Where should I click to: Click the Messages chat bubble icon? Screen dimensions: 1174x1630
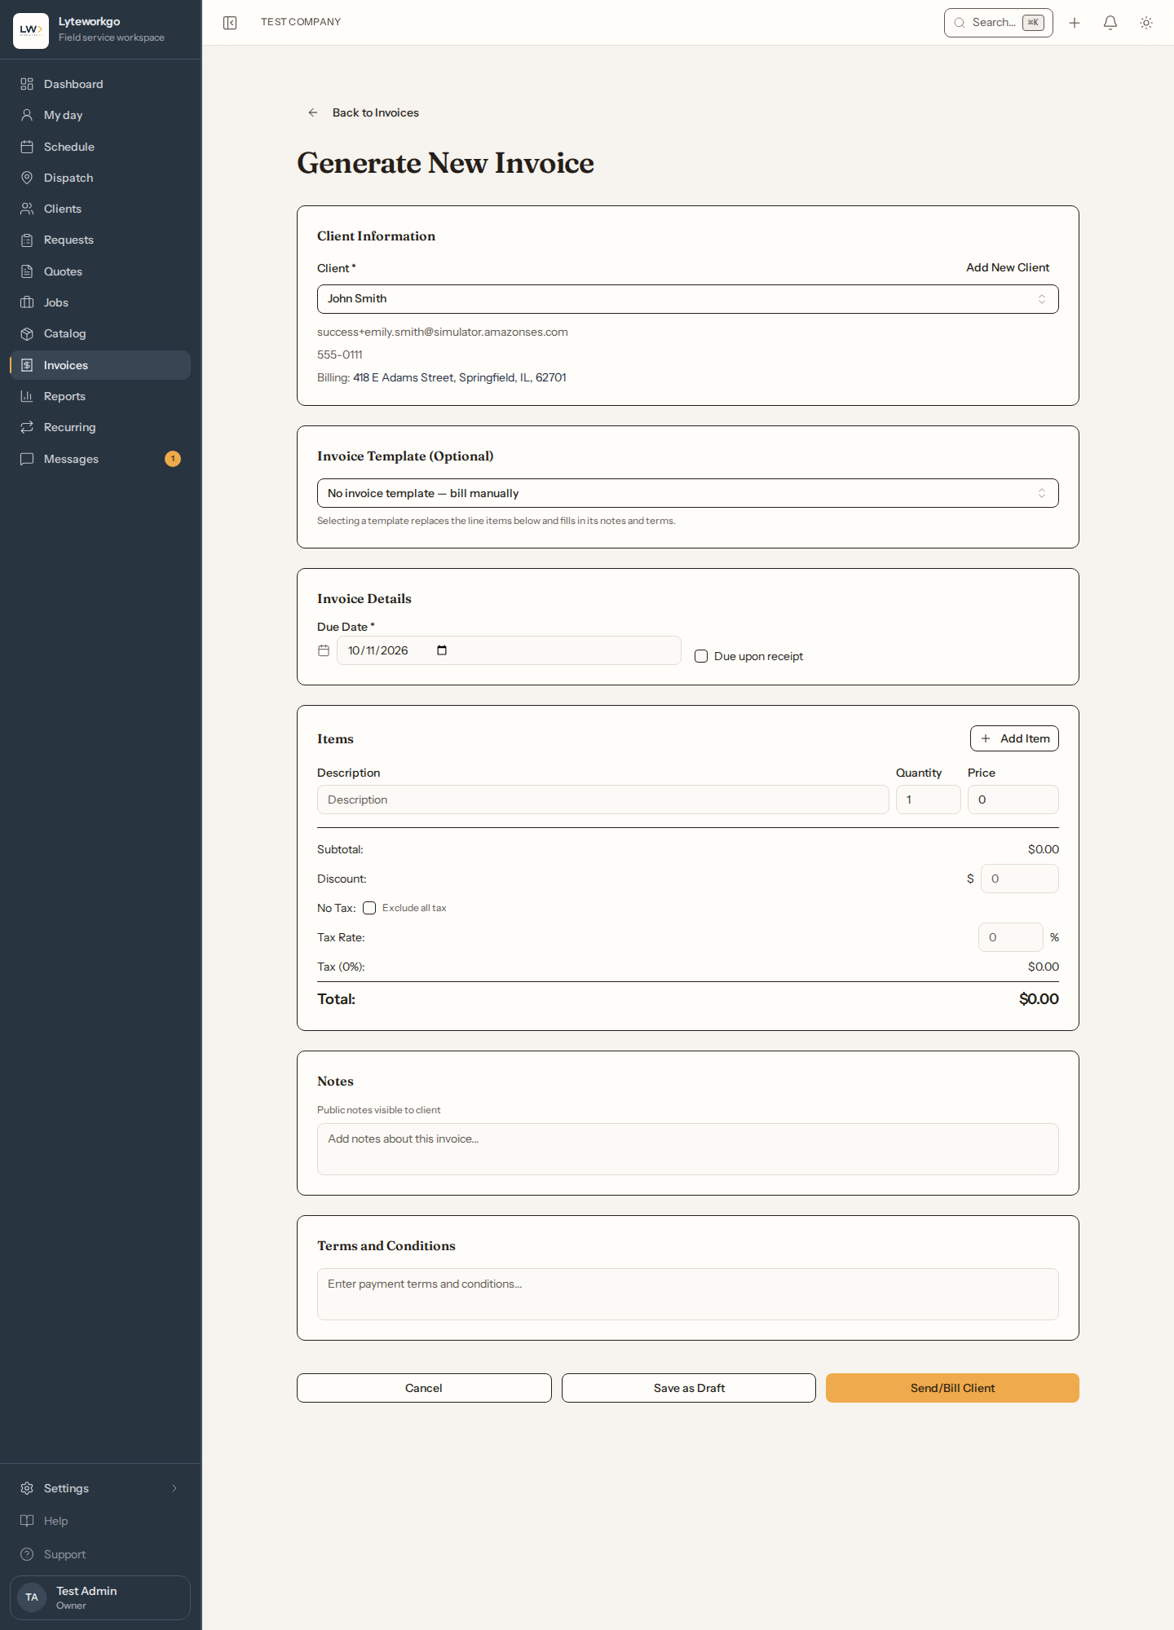(27, 459)
